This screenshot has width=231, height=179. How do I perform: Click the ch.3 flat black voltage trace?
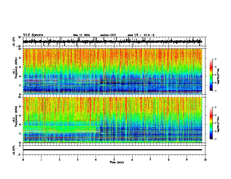(x=112, y=150)
